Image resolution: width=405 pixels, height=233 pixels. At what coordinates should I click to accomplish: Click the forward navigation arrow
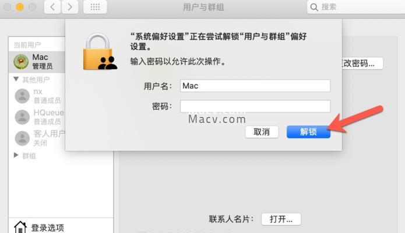point(70,7)
